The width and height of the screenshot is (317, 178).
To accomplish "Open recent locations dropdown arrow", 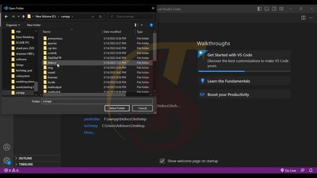I will (18, 16).
